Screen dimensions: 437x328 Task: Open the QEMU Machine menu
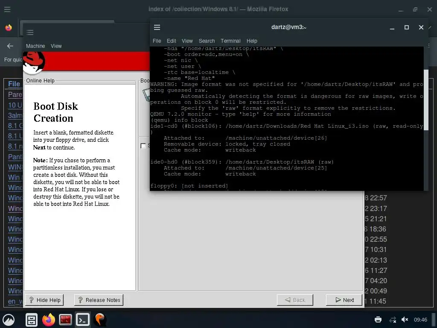35,46
